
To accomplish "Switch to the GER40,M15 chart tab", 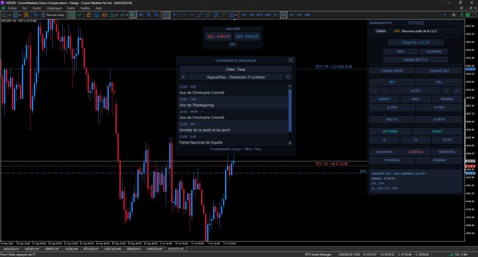I will tap(133, 249).
